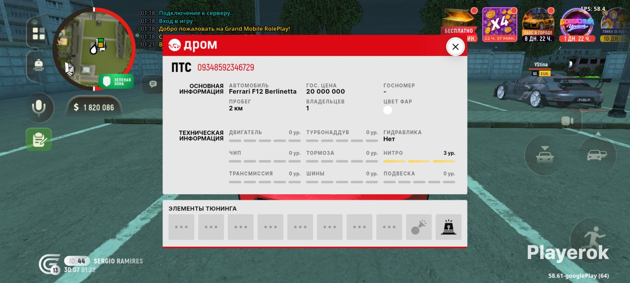Viewport: 630px width, 283px height.
Task: Click the Чип level progress bar
Action: tap(265, 161)
